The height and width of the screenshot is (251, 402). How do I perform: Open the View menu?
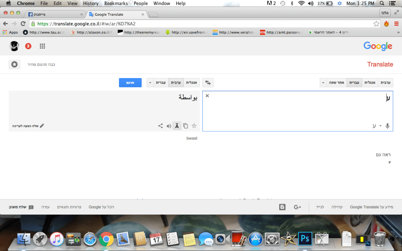pos(72,3)
